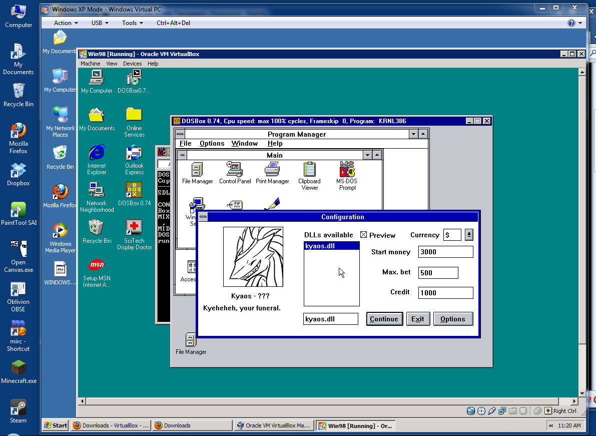596x436 pixels.
Task: Launch MS-DOS Prompt icon
Action: coord(347,170)
